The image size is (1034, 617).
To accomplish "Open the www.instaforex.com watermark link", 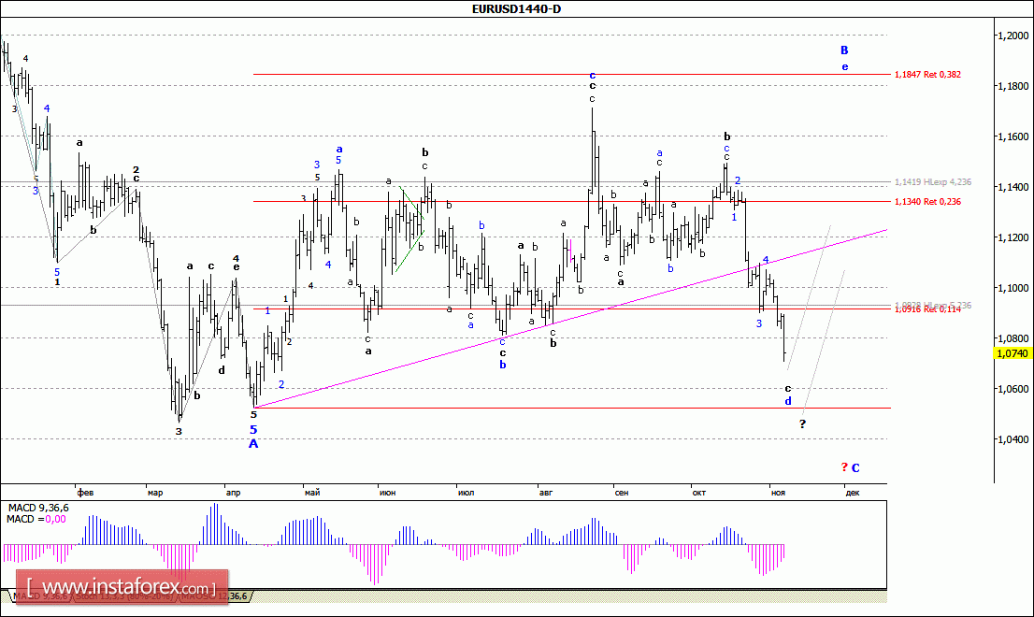I will tap(120, 588).
